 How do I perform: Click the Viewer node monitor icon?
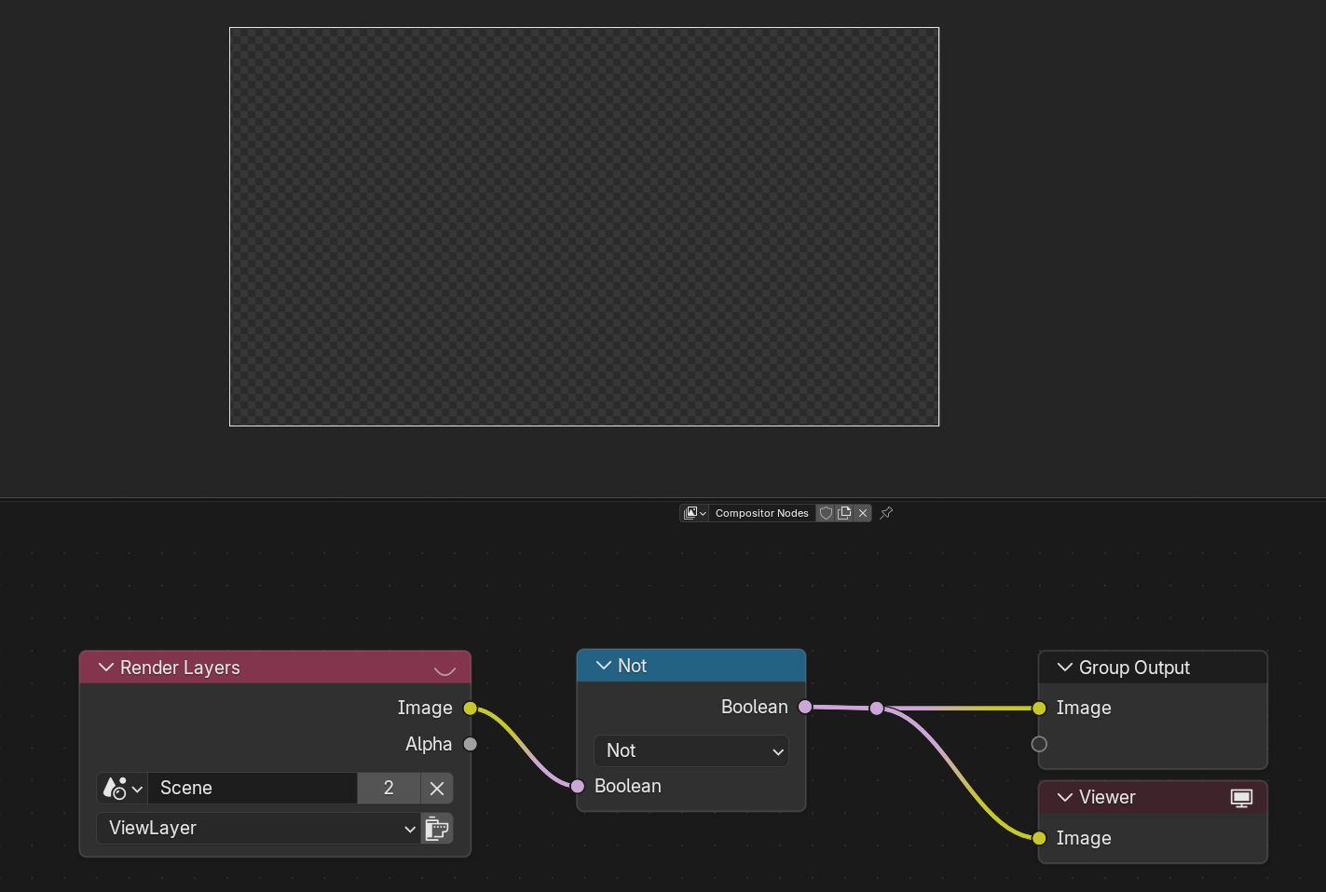1241,798
